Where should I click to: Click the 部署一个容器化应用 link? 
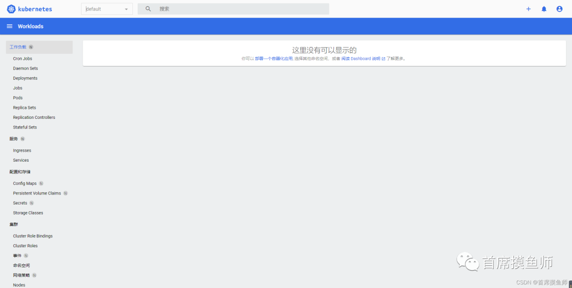coord(274,59)
